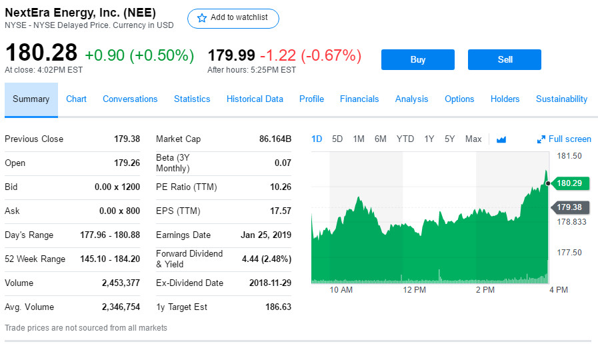
Task: Select the 6M chart range
Action: tap(380, 139)
